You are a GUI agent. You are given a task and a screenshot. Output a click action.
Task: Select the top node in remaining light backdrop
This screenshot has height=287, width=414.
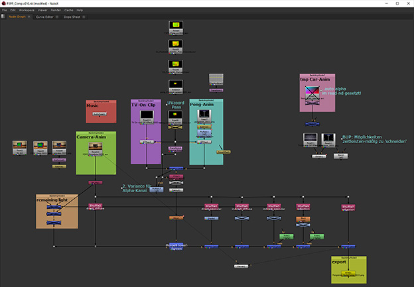(x=54, y=207)
